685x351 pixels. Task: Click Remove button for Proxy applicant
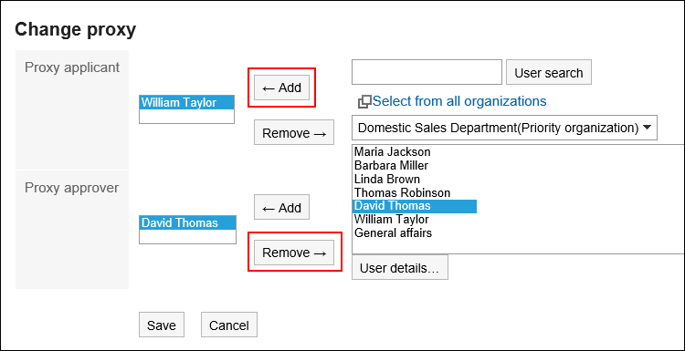click(x=294, y=132)
